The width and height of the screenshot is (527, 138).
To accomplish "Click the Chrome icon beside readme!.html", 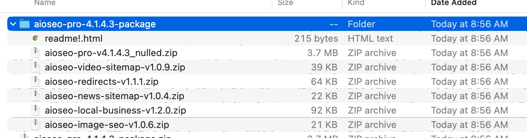I will (35, 38).
